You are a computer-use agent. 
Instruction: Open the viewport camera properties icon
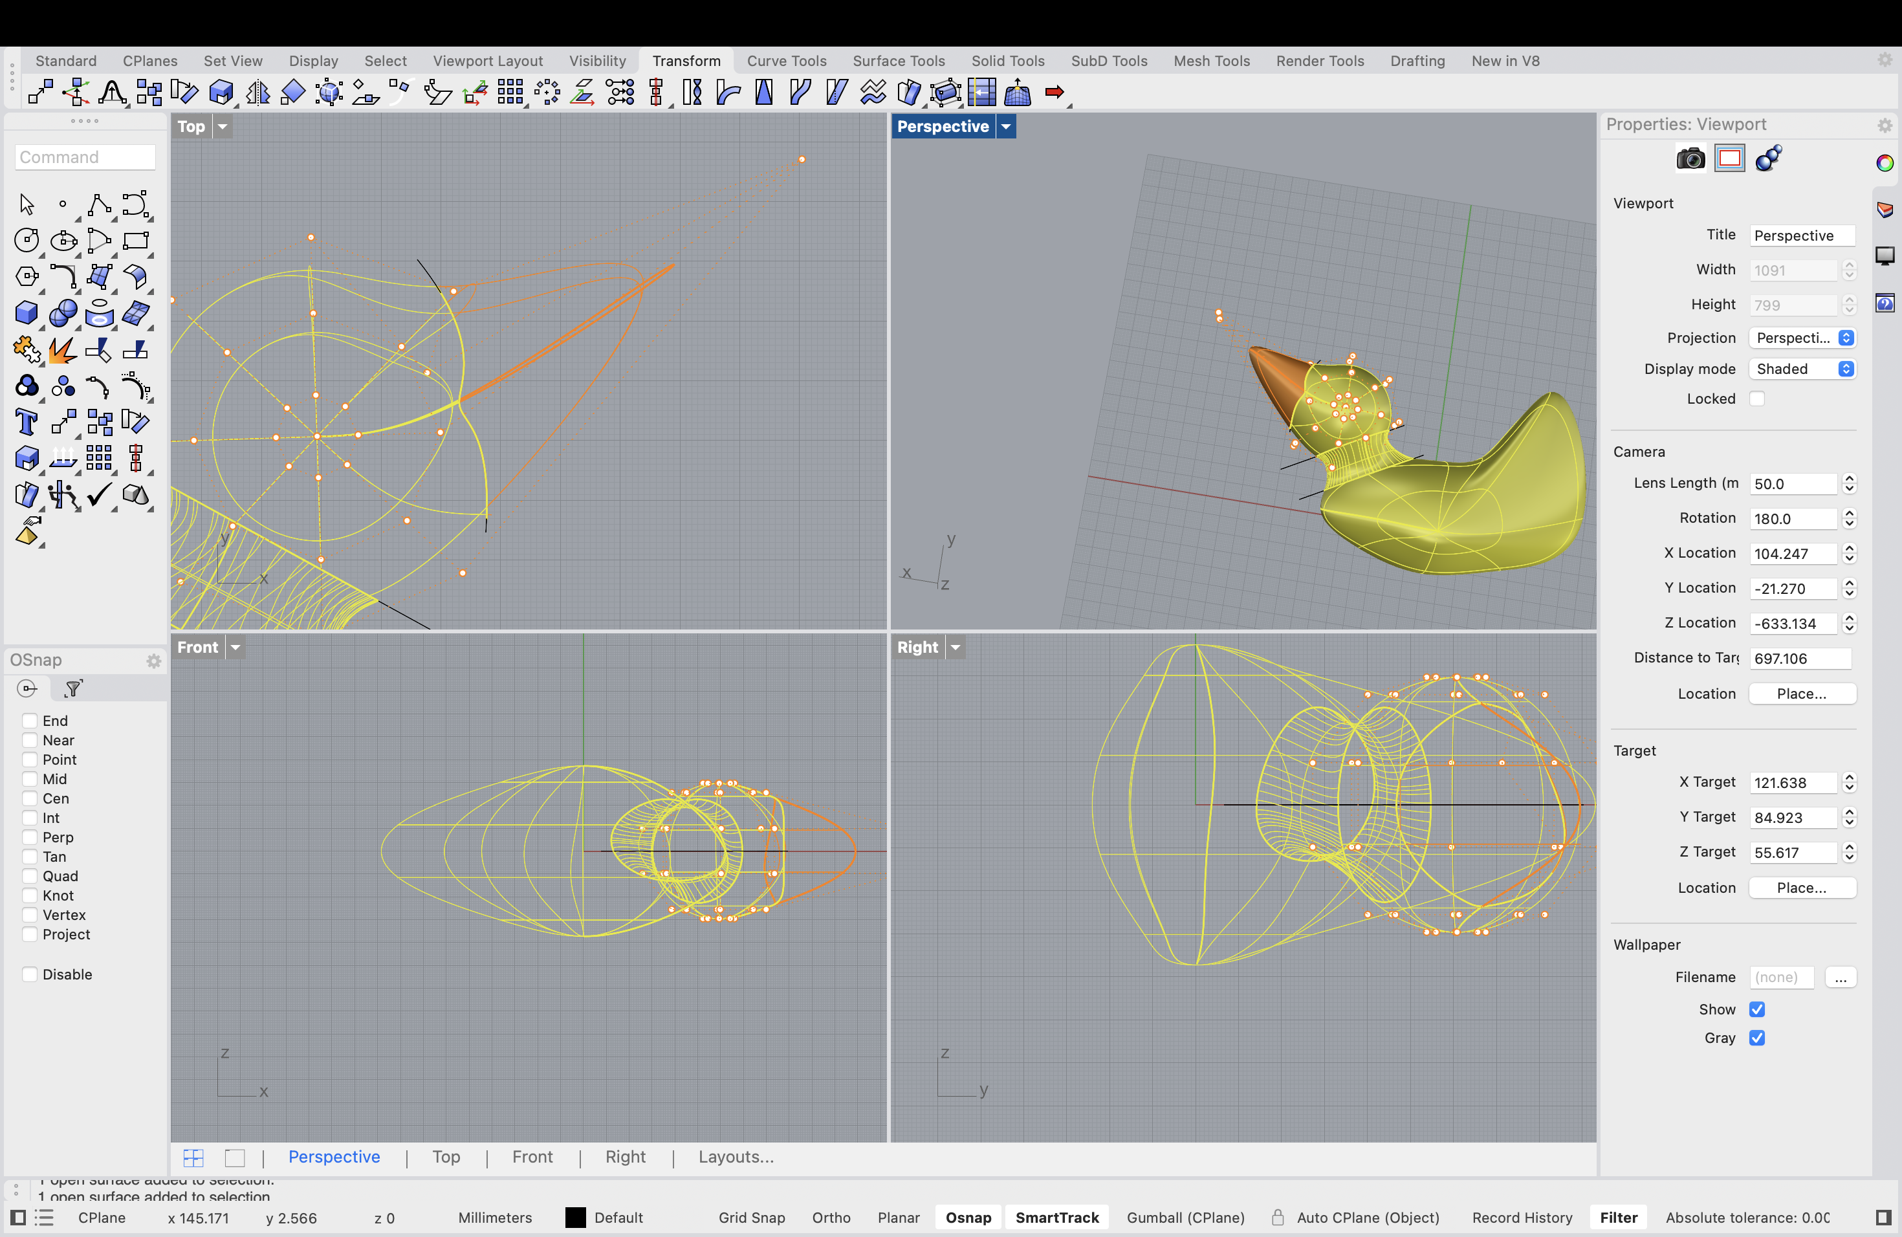click(1690, 159)
